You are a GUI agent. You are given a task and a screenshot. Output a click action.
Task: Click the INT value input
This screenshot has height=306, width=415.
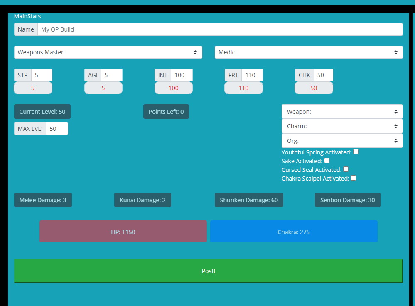182,75
